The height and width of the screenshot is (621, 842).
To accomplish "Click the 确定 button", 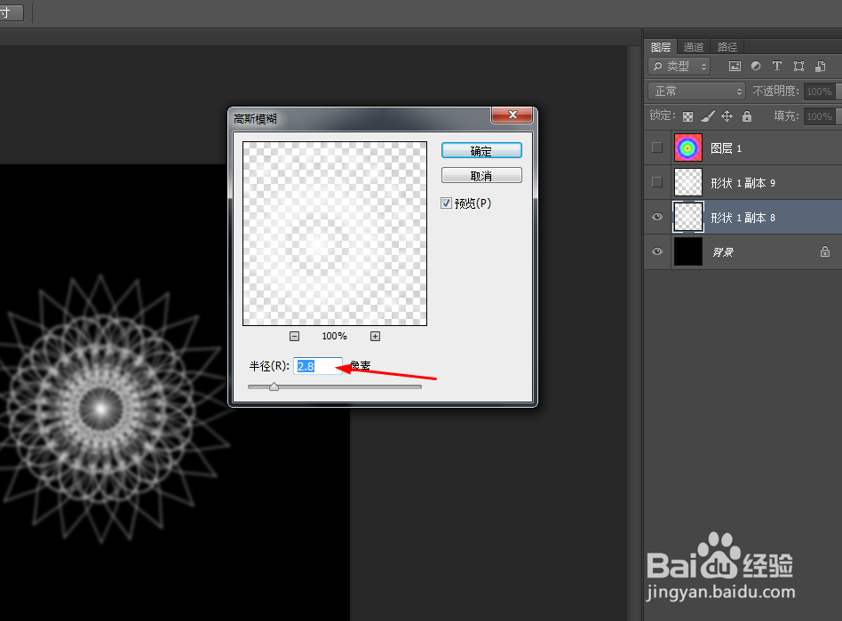I will 481,151.
